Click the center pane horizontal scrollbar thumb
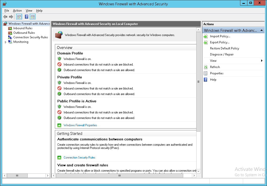 pyautogui.click(x=120, y=175)
